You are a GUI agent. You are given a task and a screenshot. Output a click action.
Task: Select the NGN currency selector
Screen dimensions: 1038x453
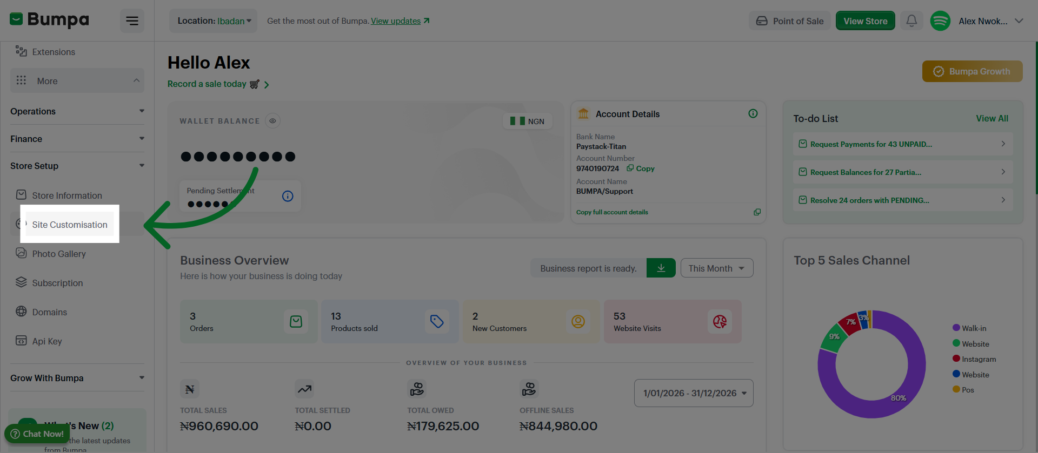(x=527, y=121)
